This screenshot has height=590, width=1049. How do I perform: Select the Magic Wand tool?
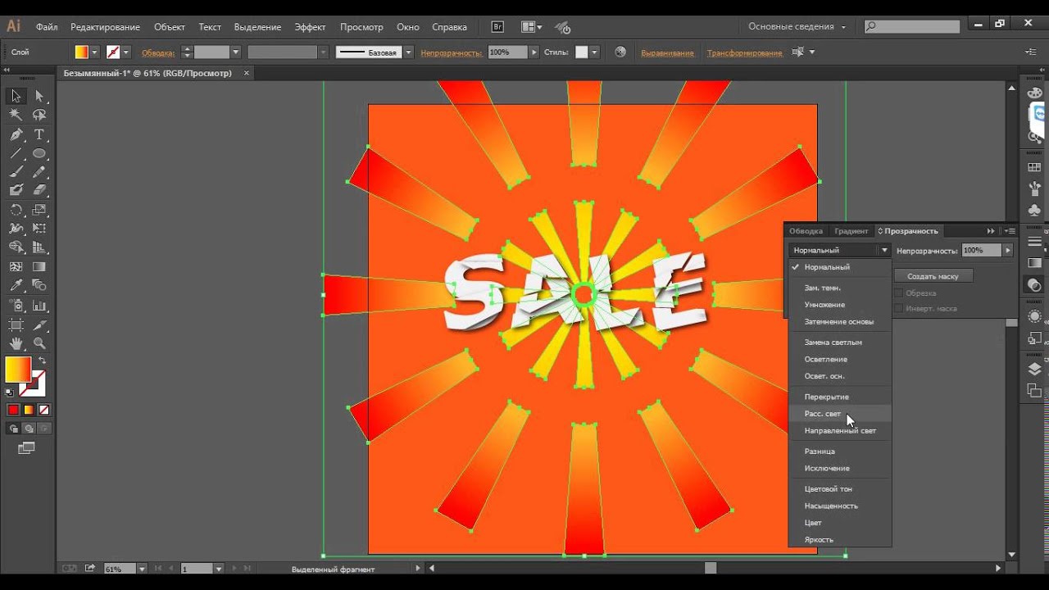(16, 116)
